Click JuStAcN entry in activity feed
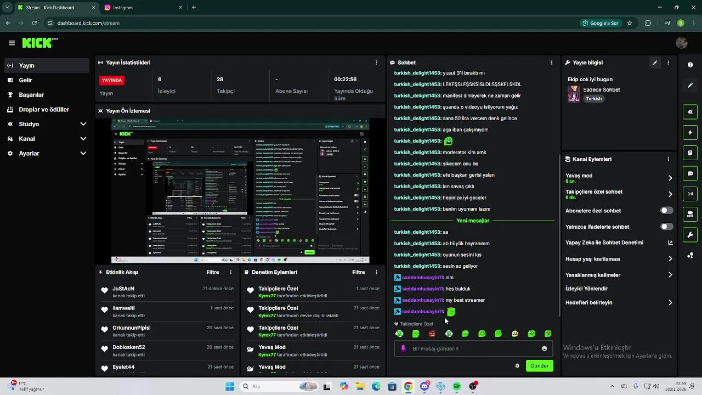Viewport: 702px width, 395px height. pos(168,292)
